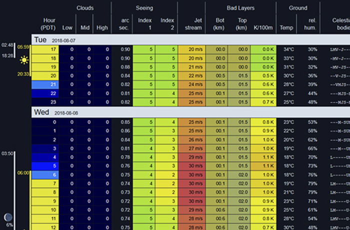This screenshot has width=350, height=230.
Task: Click the Temp column header
Action: pyautogui.click(x=286, y=28)
